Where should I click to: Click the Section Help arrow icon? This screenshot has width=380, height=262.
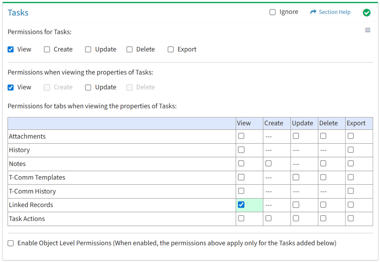[313, 12]
